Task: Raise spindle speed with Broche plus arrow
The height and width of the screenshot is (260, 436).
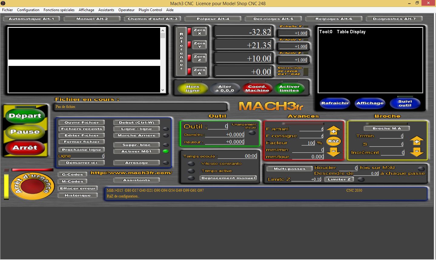Action: [x=417, y=140]
